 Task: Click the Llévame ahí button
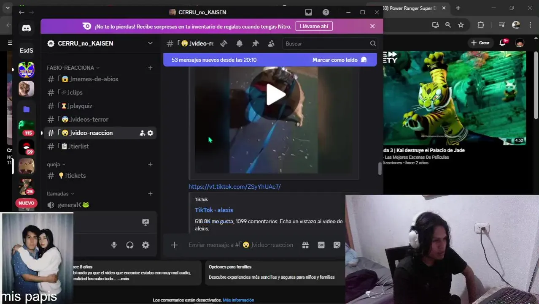[314, 26]
